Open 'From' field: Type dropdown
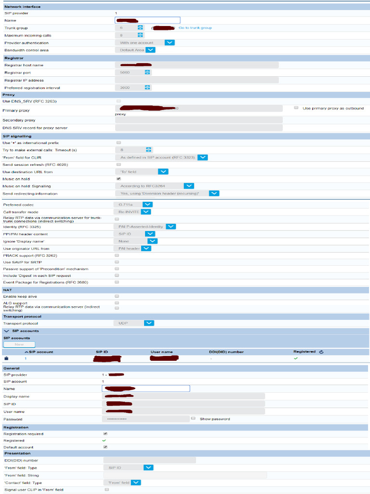The image size is (370, 494). coord(148,467)
